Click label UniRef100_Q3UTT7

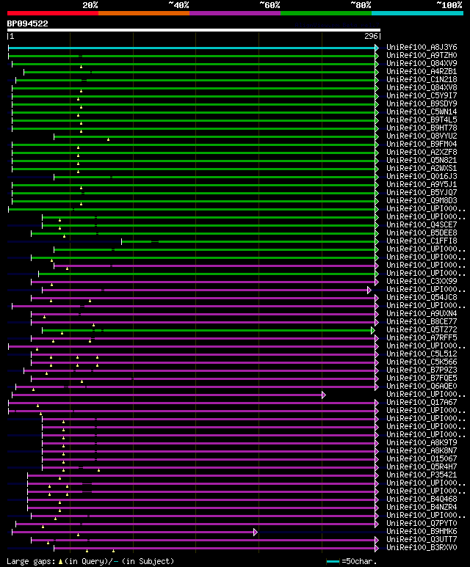point(422,540)
